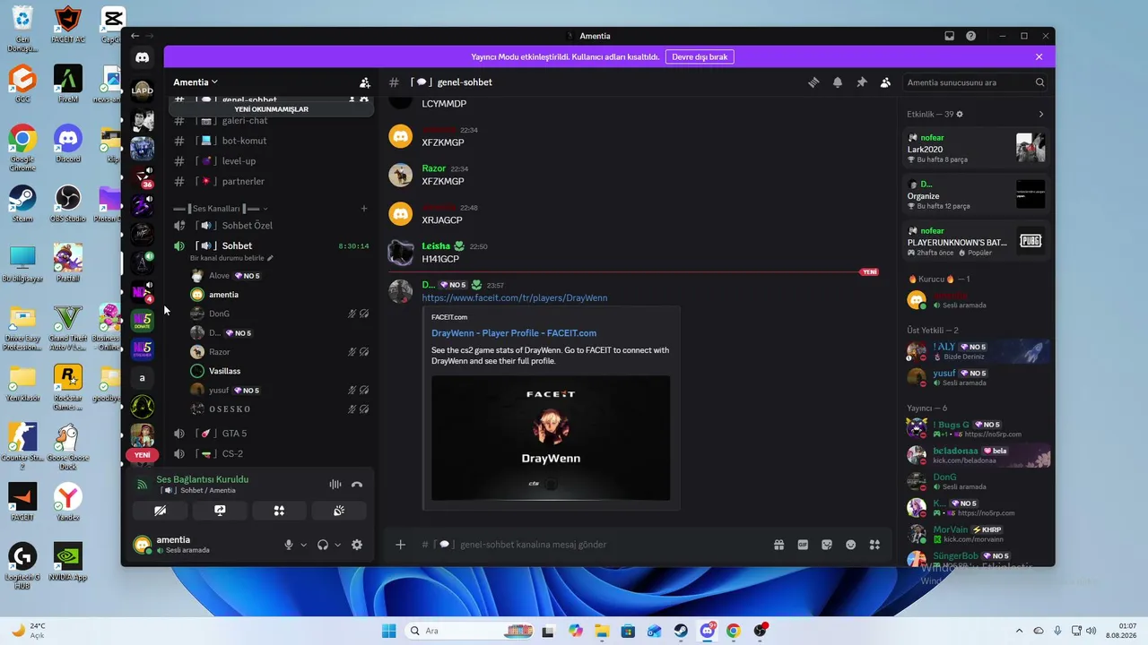Open the faceit.com DrayWenn URL link

[x=515, y=298]
